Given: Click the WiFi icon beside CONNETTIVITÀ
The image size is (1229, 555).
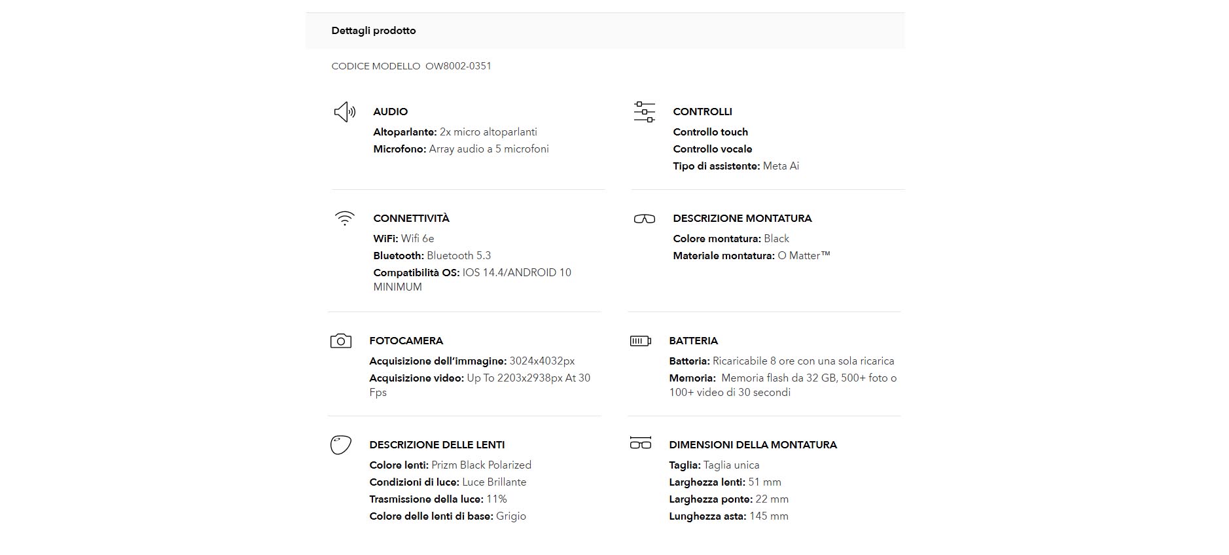Looking at the screenshot, I should point(344,218).
